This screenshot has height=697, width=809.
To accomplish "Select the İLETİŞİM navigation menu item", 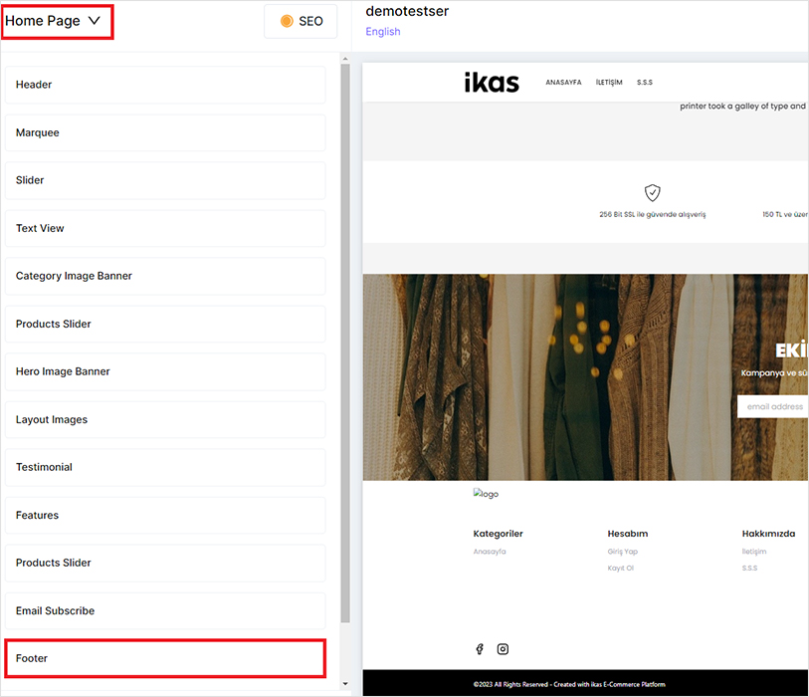I will (x=608, y=83).
